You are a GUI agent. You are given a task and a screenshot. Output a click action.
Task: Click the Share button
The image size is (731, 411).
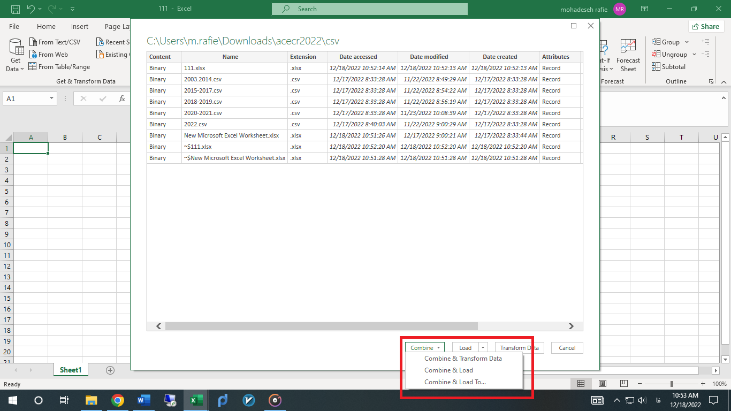click(706, 26)
